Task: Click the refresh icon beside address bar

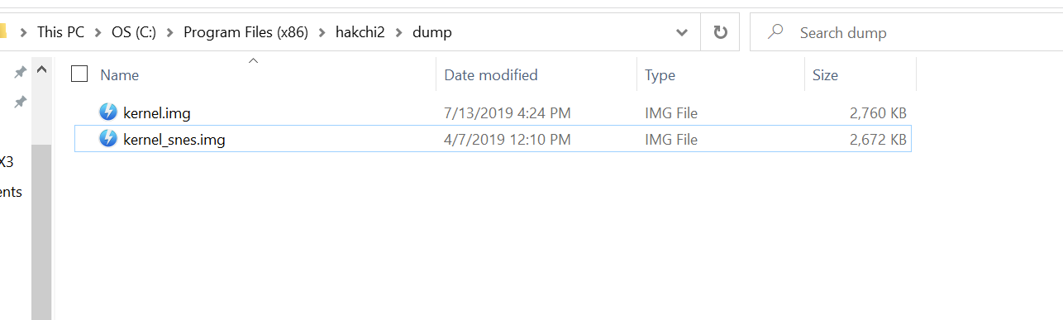Action: coord(721,32)
